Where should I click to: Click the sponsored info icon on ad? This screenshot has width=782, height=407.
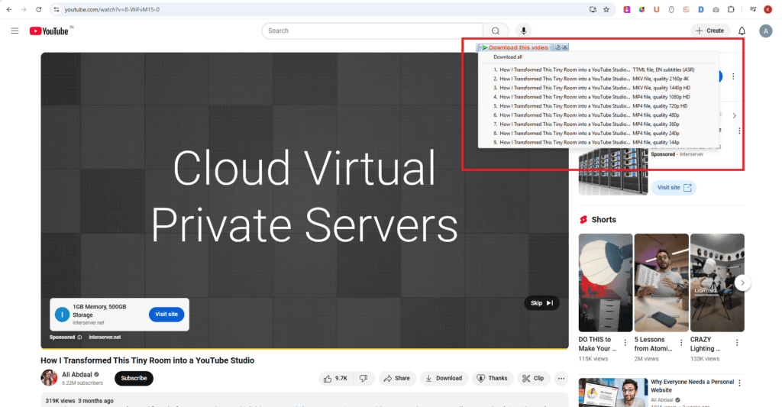pos(79,338)
